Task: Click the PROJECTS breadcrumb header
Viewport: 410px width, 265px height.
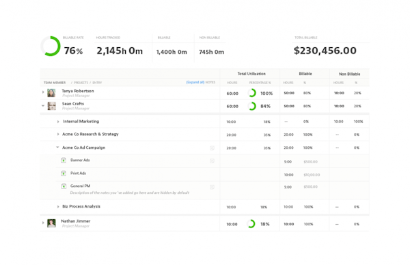Action: click(x=81, y=83)
